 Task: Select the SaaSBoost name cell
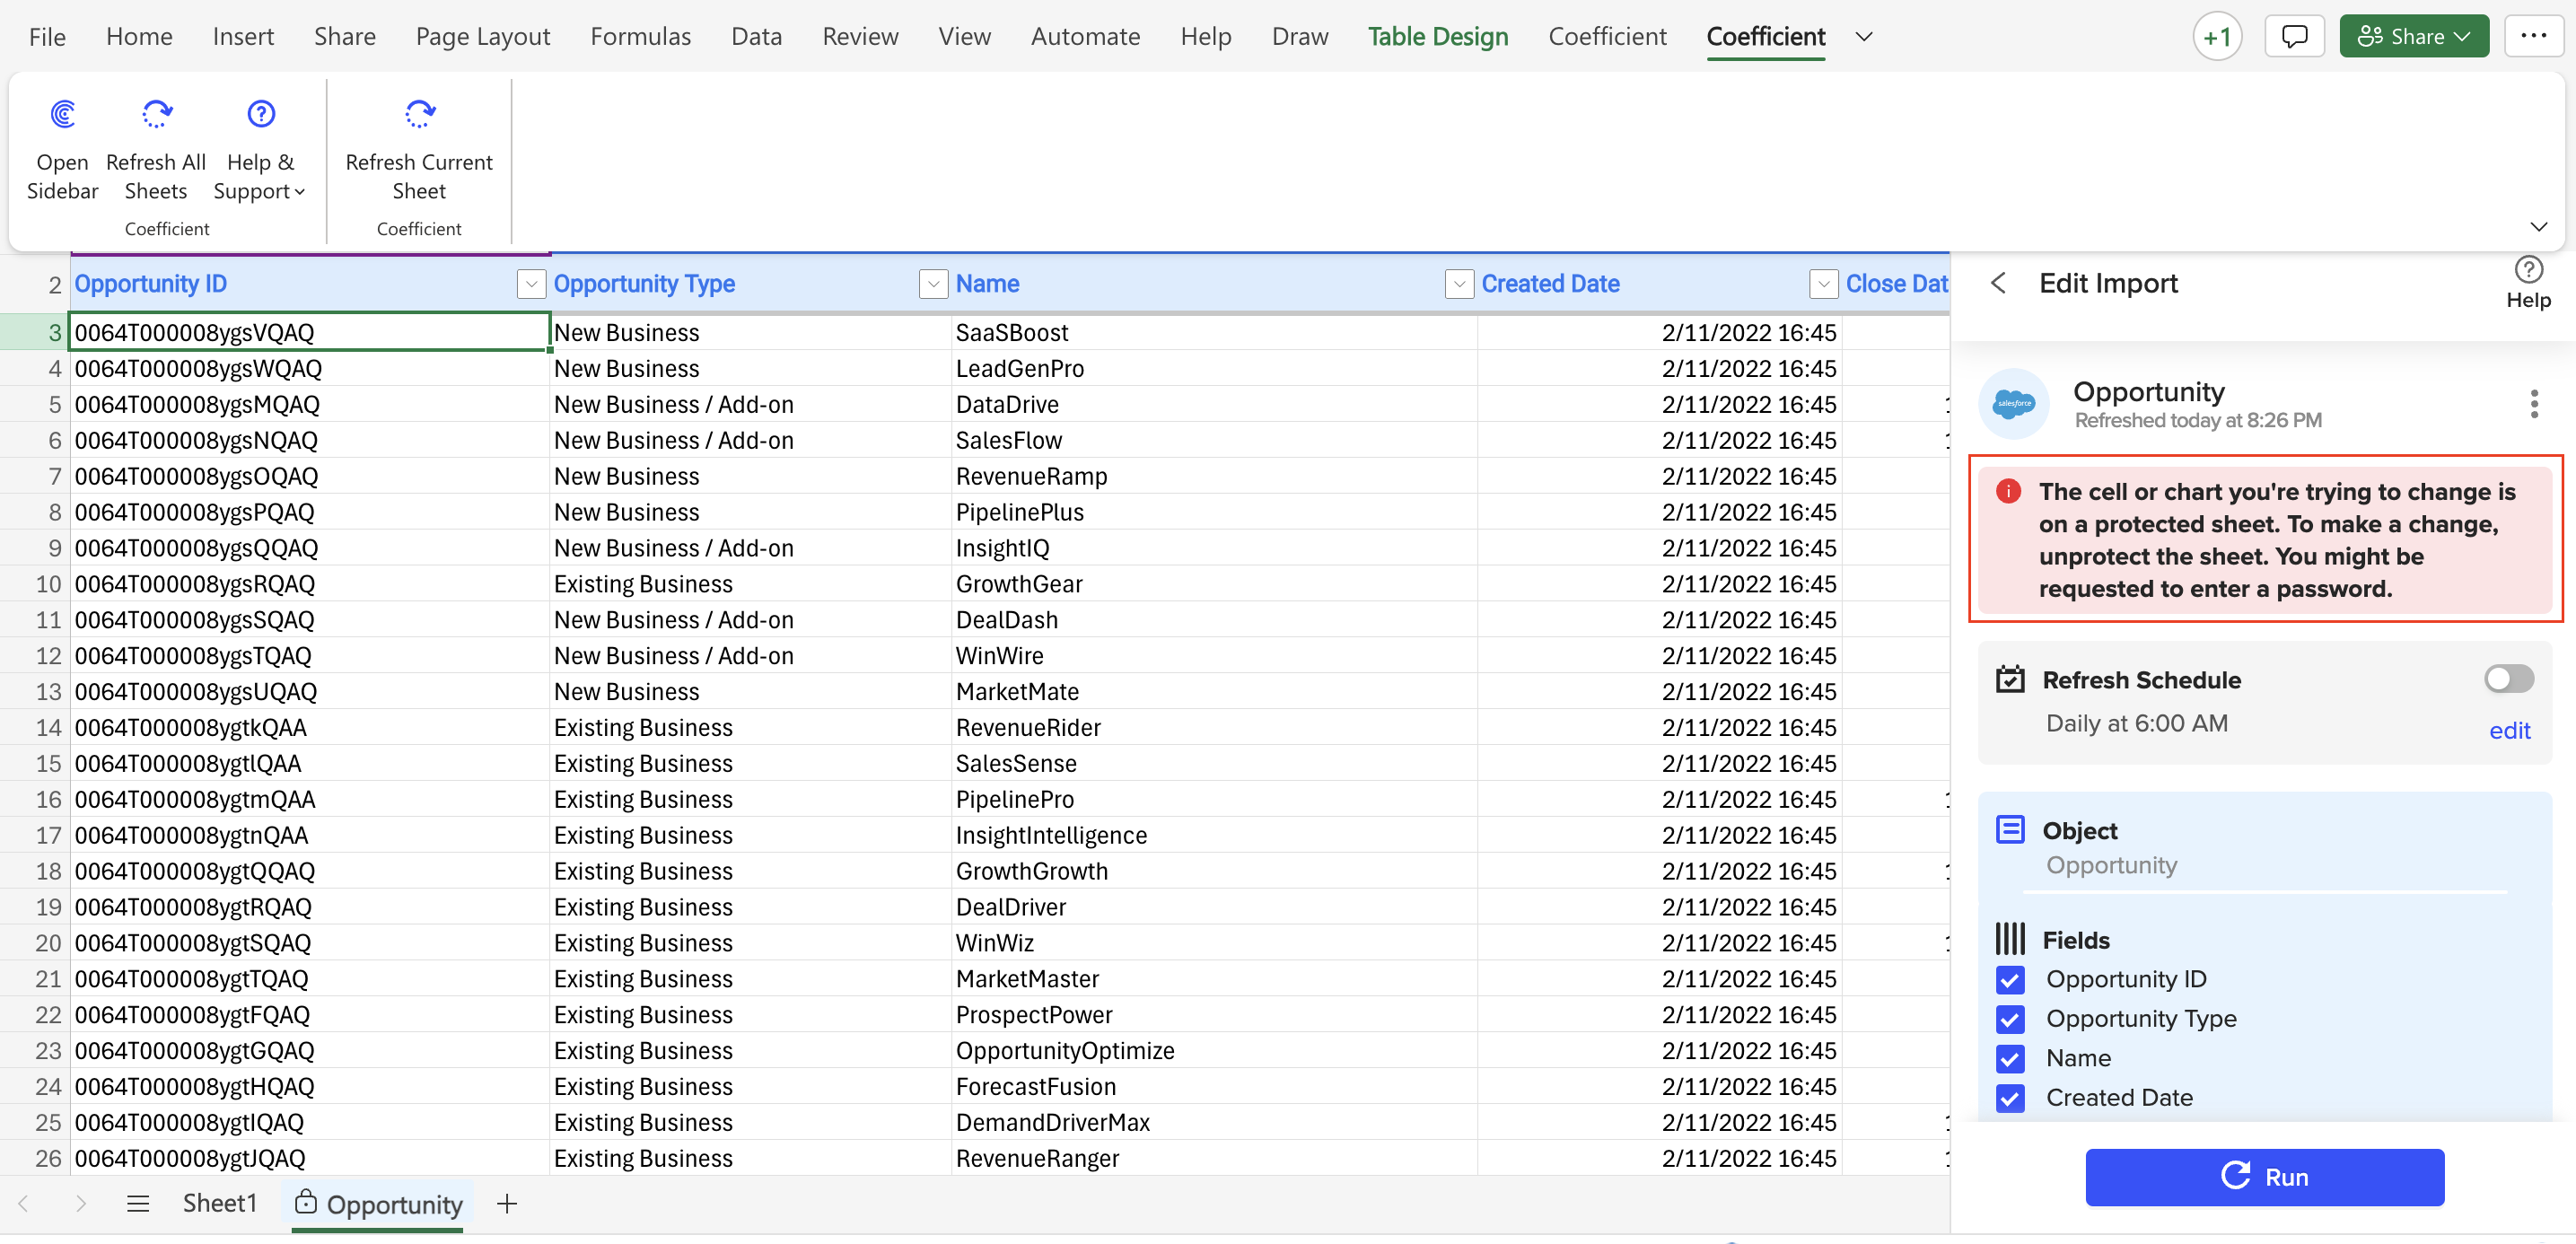(1214, 332)
